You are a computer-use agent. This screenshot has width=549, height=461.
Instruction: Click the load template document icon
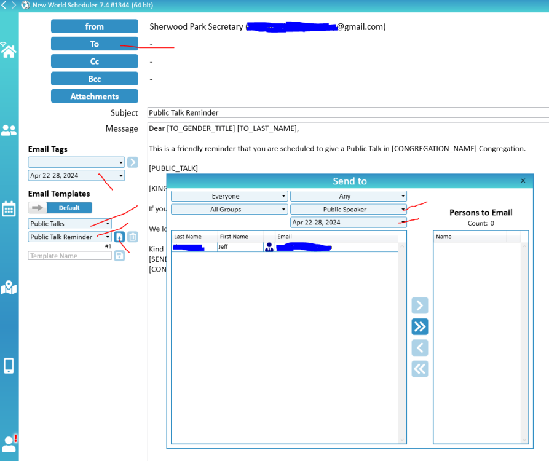[120, 237]
